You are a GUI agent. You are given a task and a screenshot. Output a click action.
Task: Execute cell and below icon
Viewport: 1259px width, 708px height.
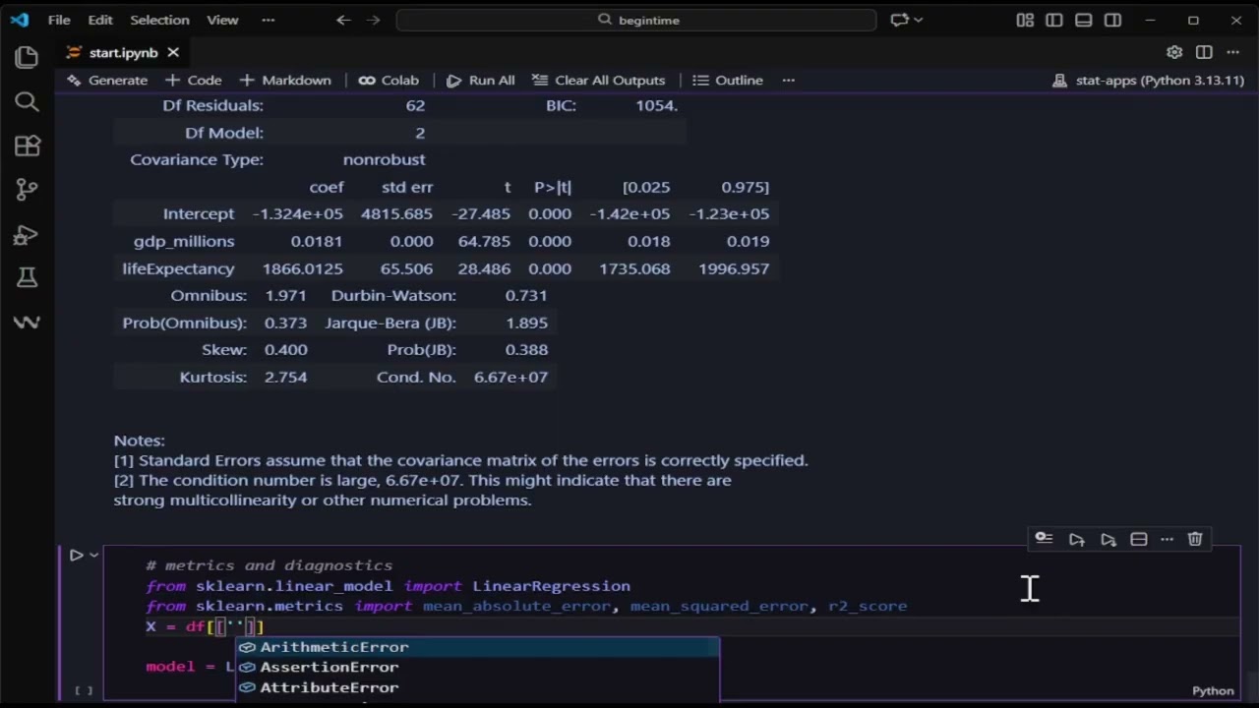point(1109,539)
